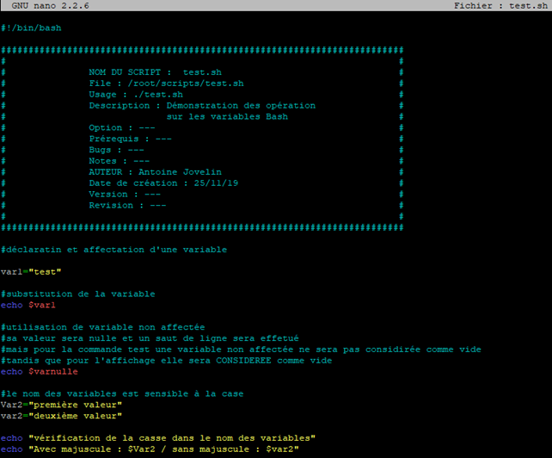Place cursor on Var2="première valeur" line

tap(64, 405)
